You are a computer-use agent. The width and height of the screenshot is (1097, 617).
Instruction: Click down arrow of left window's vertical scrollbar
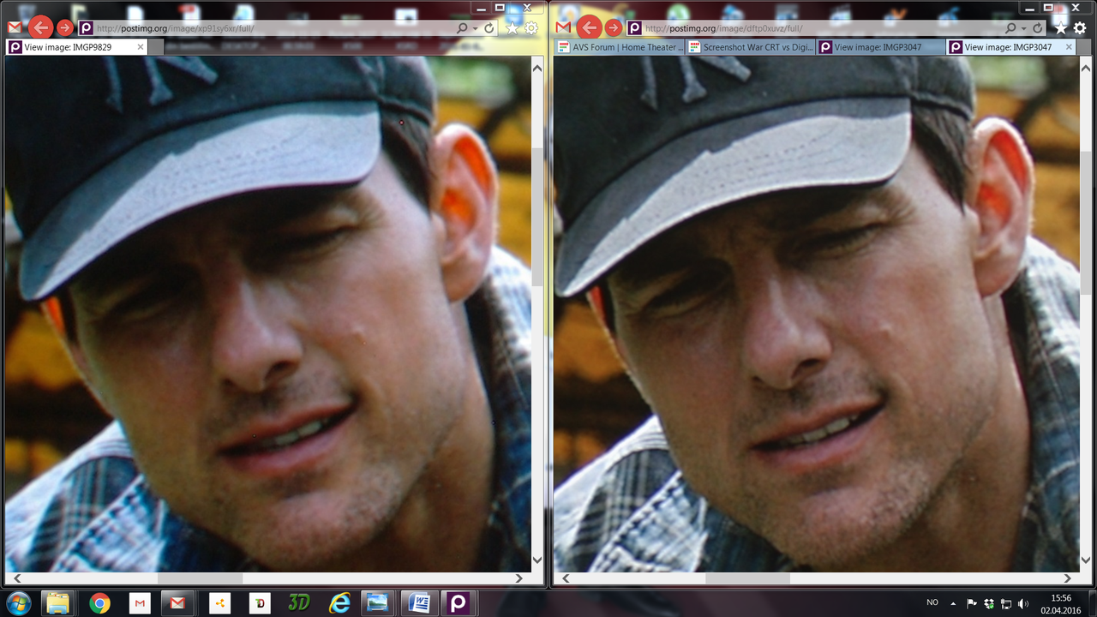pos(537,560)
